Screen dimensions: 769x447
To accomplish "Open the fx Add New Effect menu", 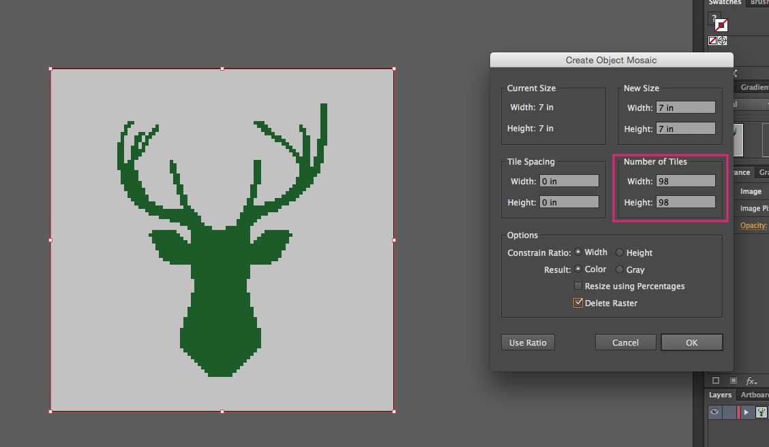I will point(751,381).
